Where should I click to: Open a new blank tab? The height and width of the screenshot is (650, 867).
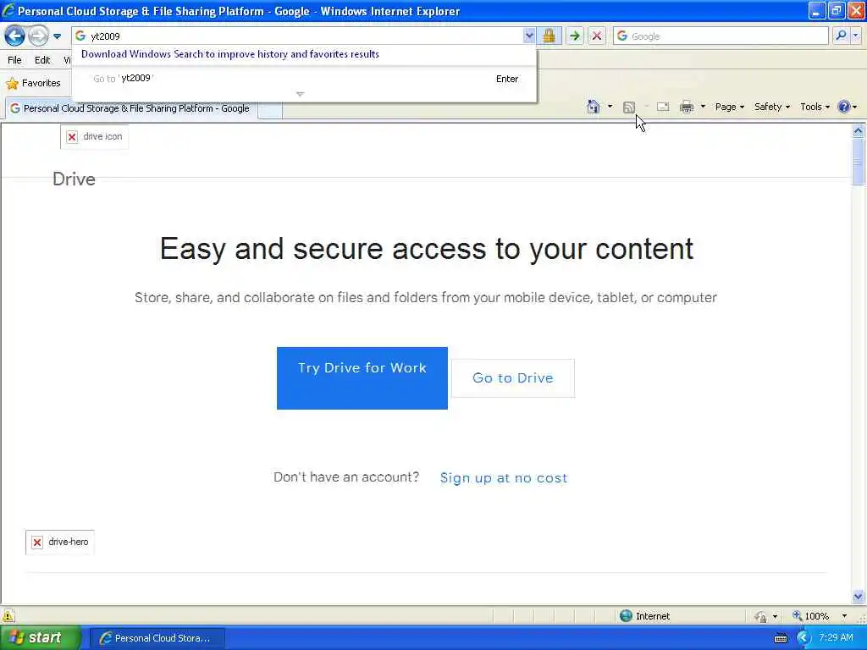coord(270,109)
